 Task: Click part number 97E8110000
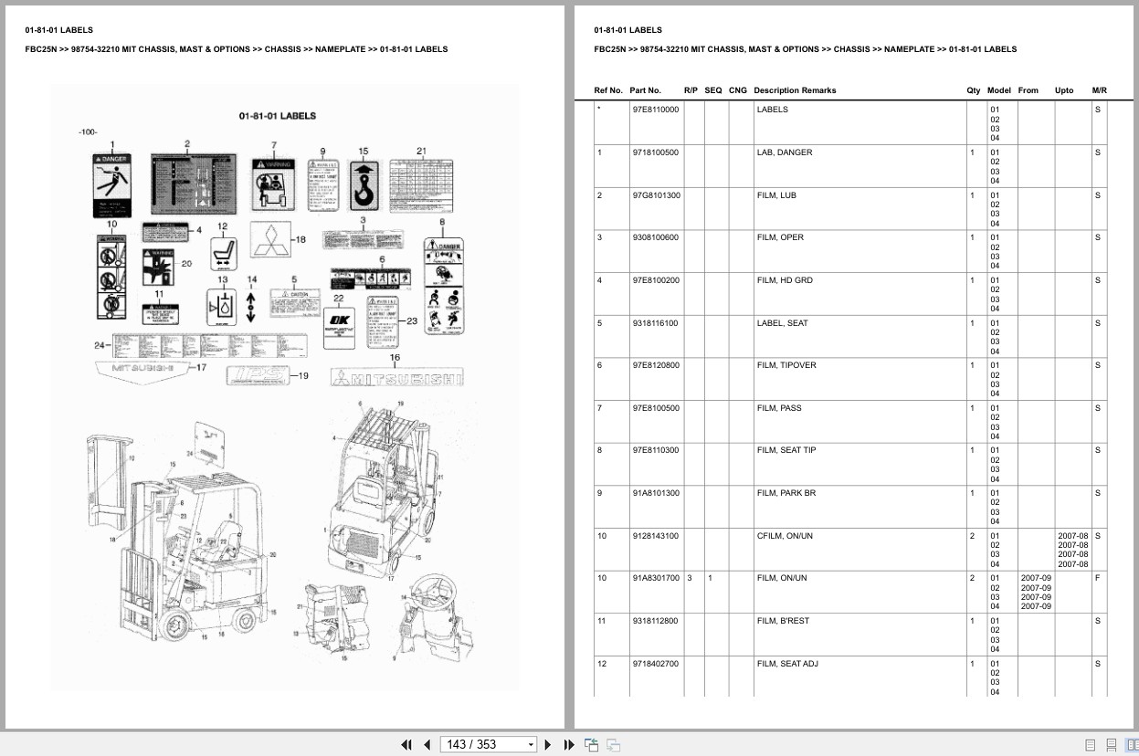point(655,110)
